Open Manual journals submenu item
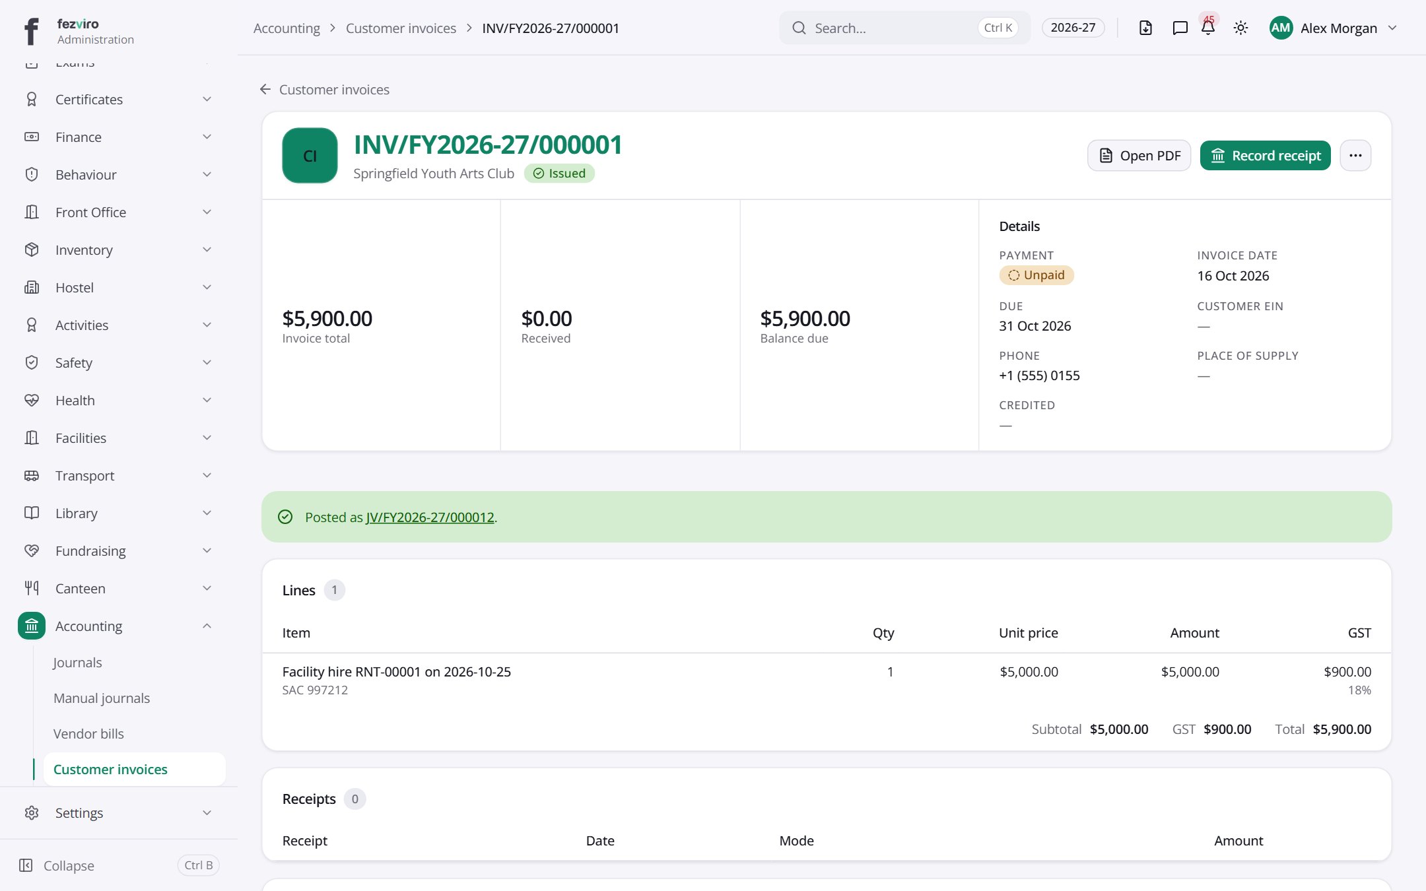The width and height of the screenshot is (1426, 891). point(102,698)
